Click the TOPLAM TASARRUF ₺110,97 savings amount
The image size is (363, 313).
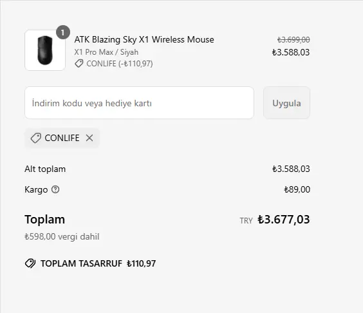pyautogui.click(x=141, y=263)
